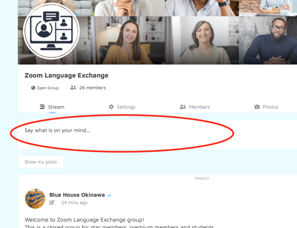Click the Blue House Okinawa author name
Image resolution: width=297 pixels, height=228 pixels.
pos(77,195)
